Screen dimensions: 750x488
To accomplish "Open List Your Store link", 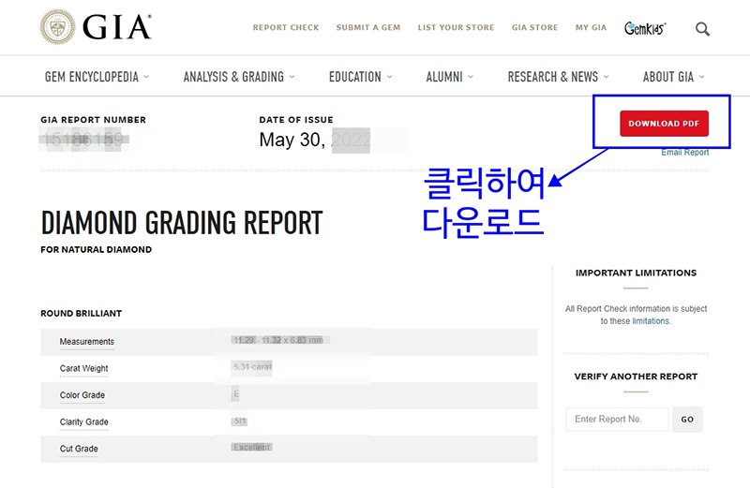I will [x=456, y=28].
